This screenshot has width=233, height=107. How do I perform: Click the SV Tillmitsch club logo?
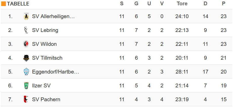26,58
